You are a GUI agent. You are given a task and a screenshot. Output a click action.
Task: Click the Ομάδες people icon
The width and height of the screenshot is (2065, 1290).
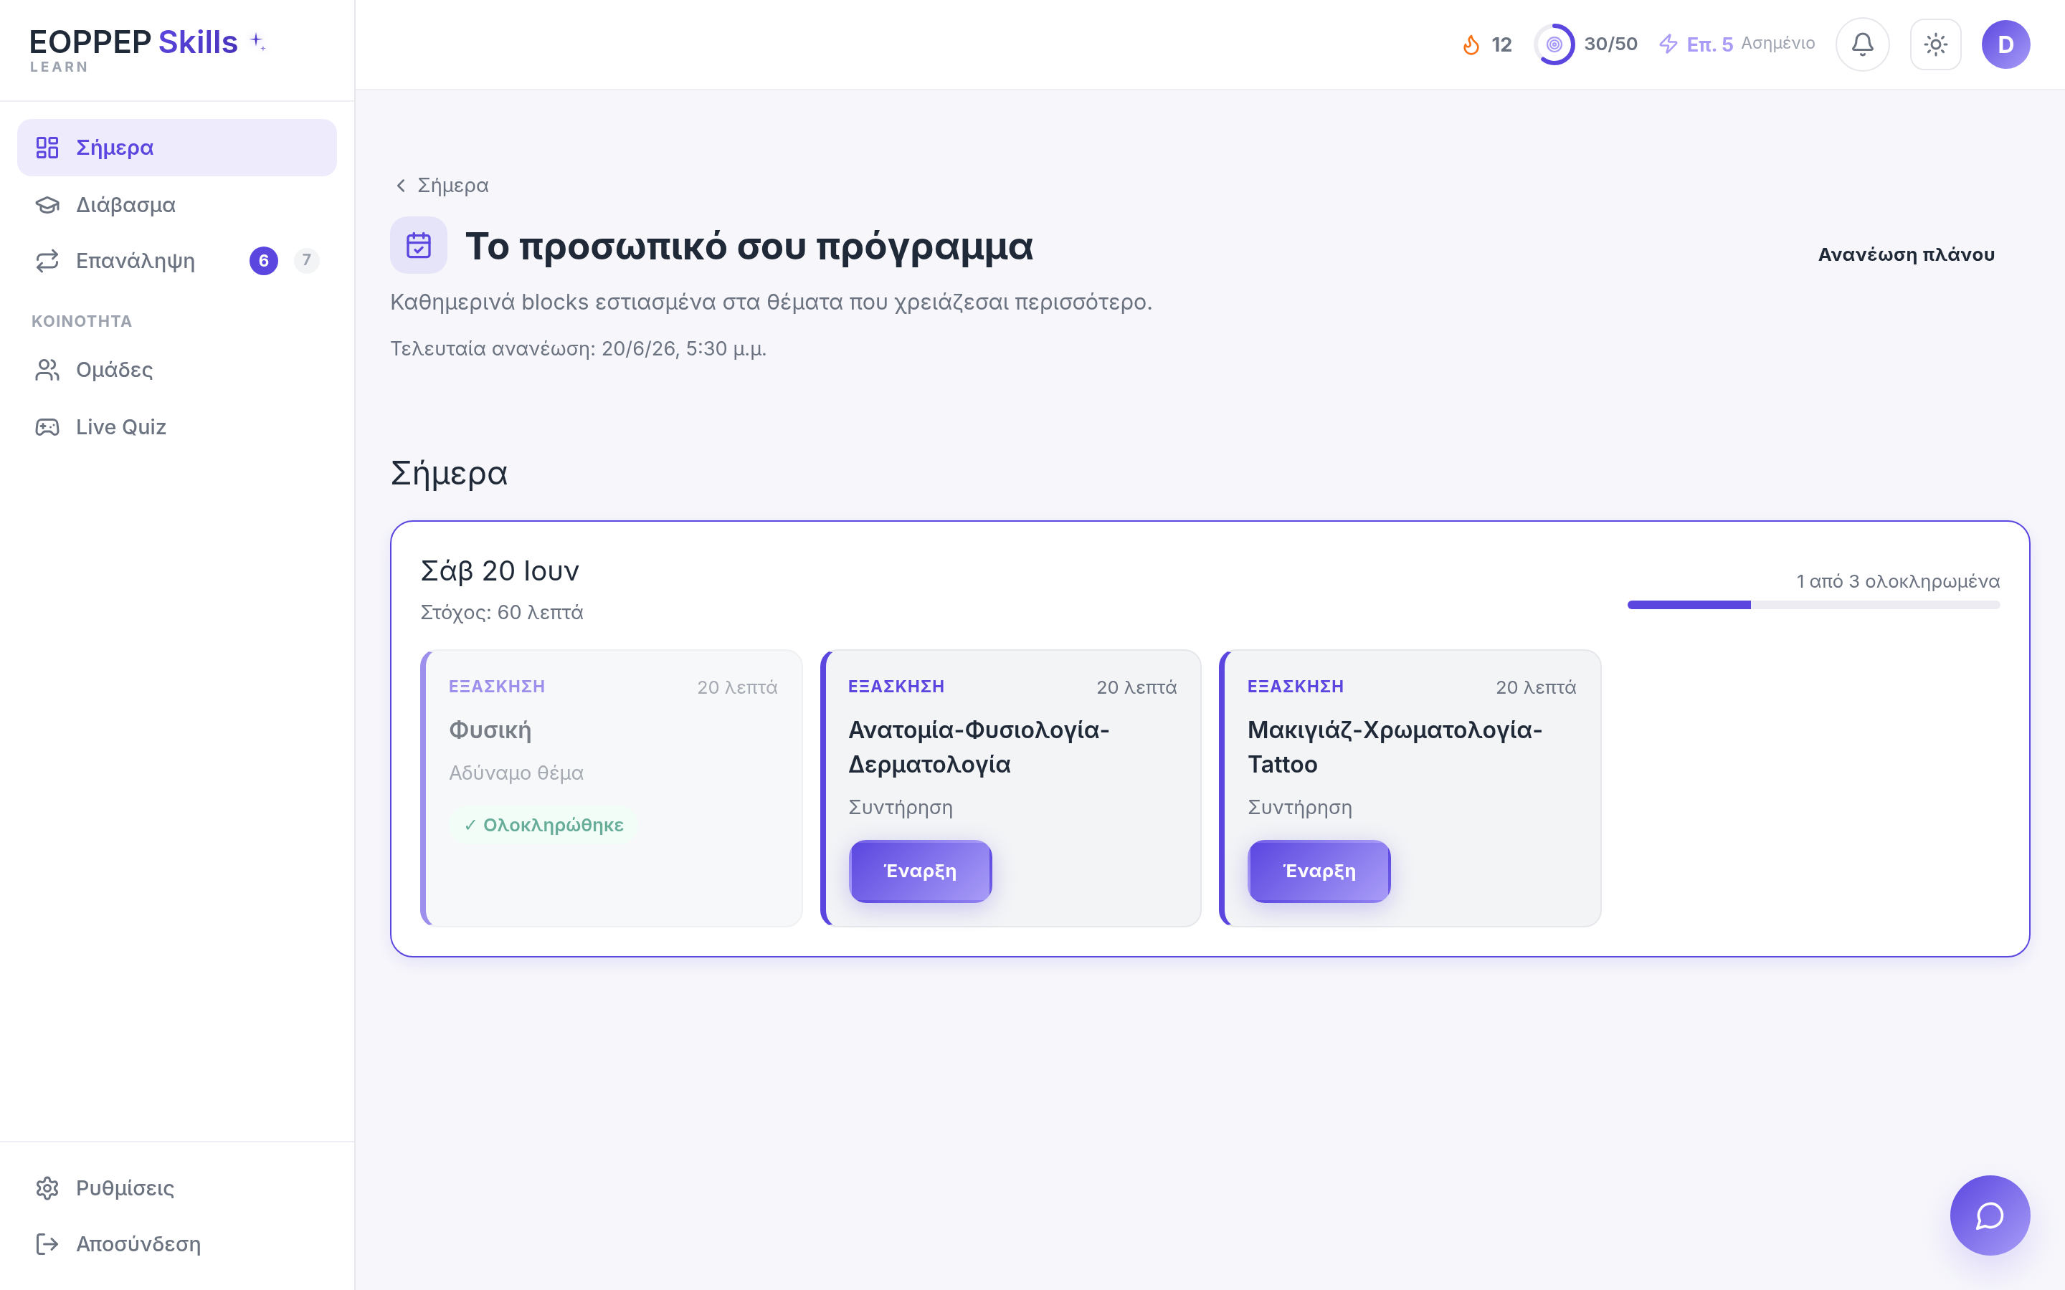point(47,369)
